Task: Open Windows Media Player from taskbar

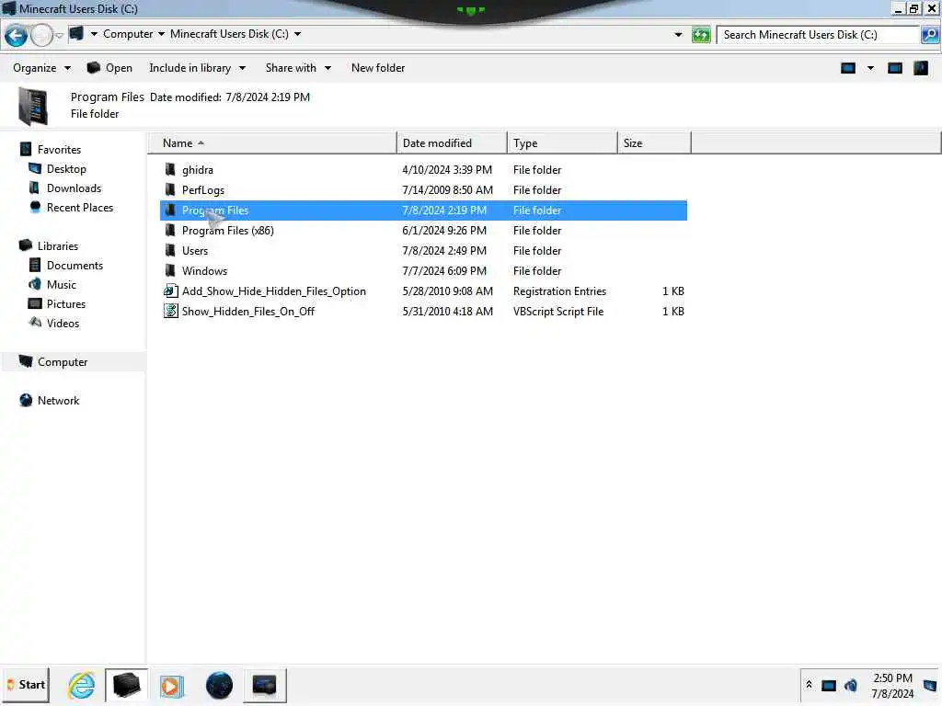Action: 171,685
